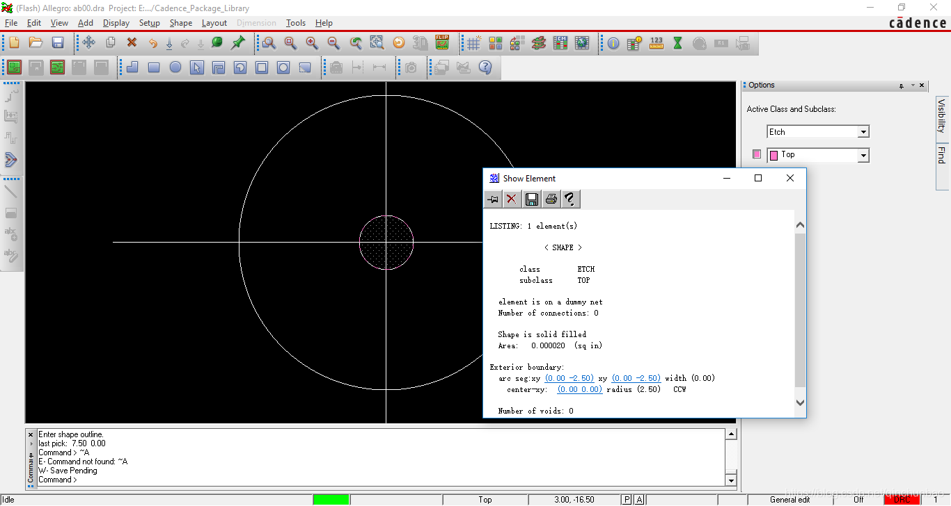Toggle the pin icon in Show Element toolbar
Image resolution: width=951 pixels, height=506 pixels.
[493, 199]
